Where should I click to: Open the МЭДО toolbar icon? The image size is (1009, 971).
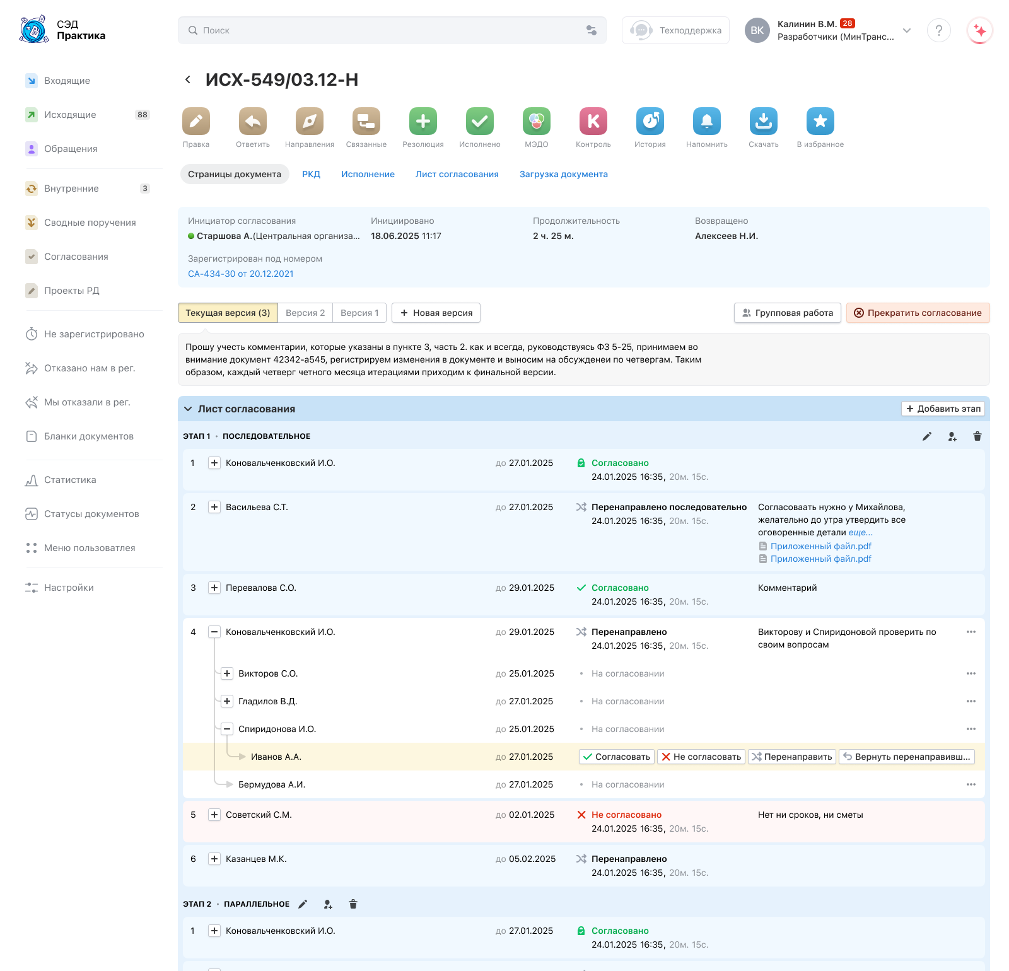537,121
